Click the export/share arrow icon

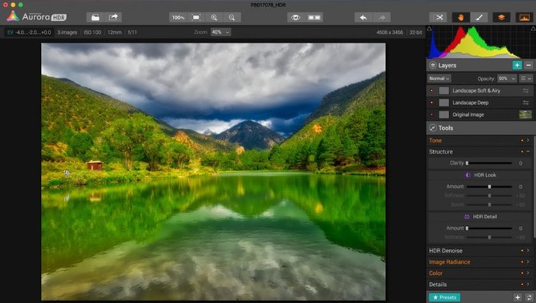pos(113,17)
